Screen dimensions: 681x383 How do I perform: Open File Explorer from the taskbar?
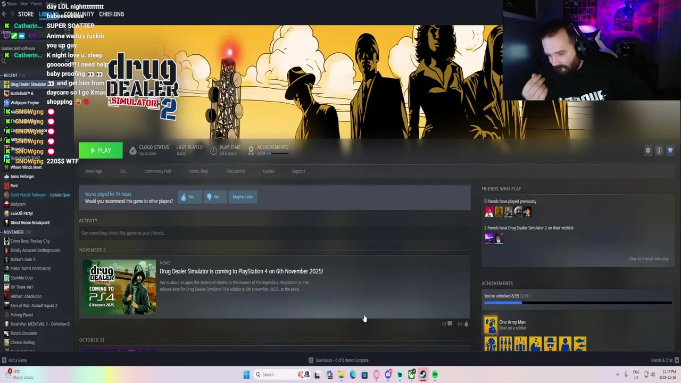[341, 374]
